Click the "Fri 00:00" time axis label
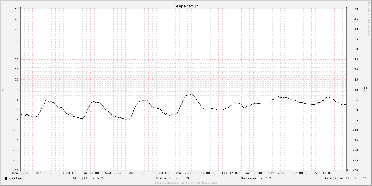 pyautogui.click(x=207, y=173)
